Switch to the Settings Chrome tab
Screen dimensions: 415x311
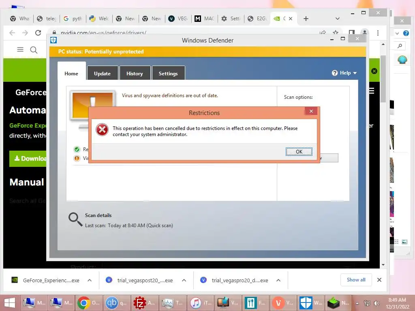click(x=231, y=19)
